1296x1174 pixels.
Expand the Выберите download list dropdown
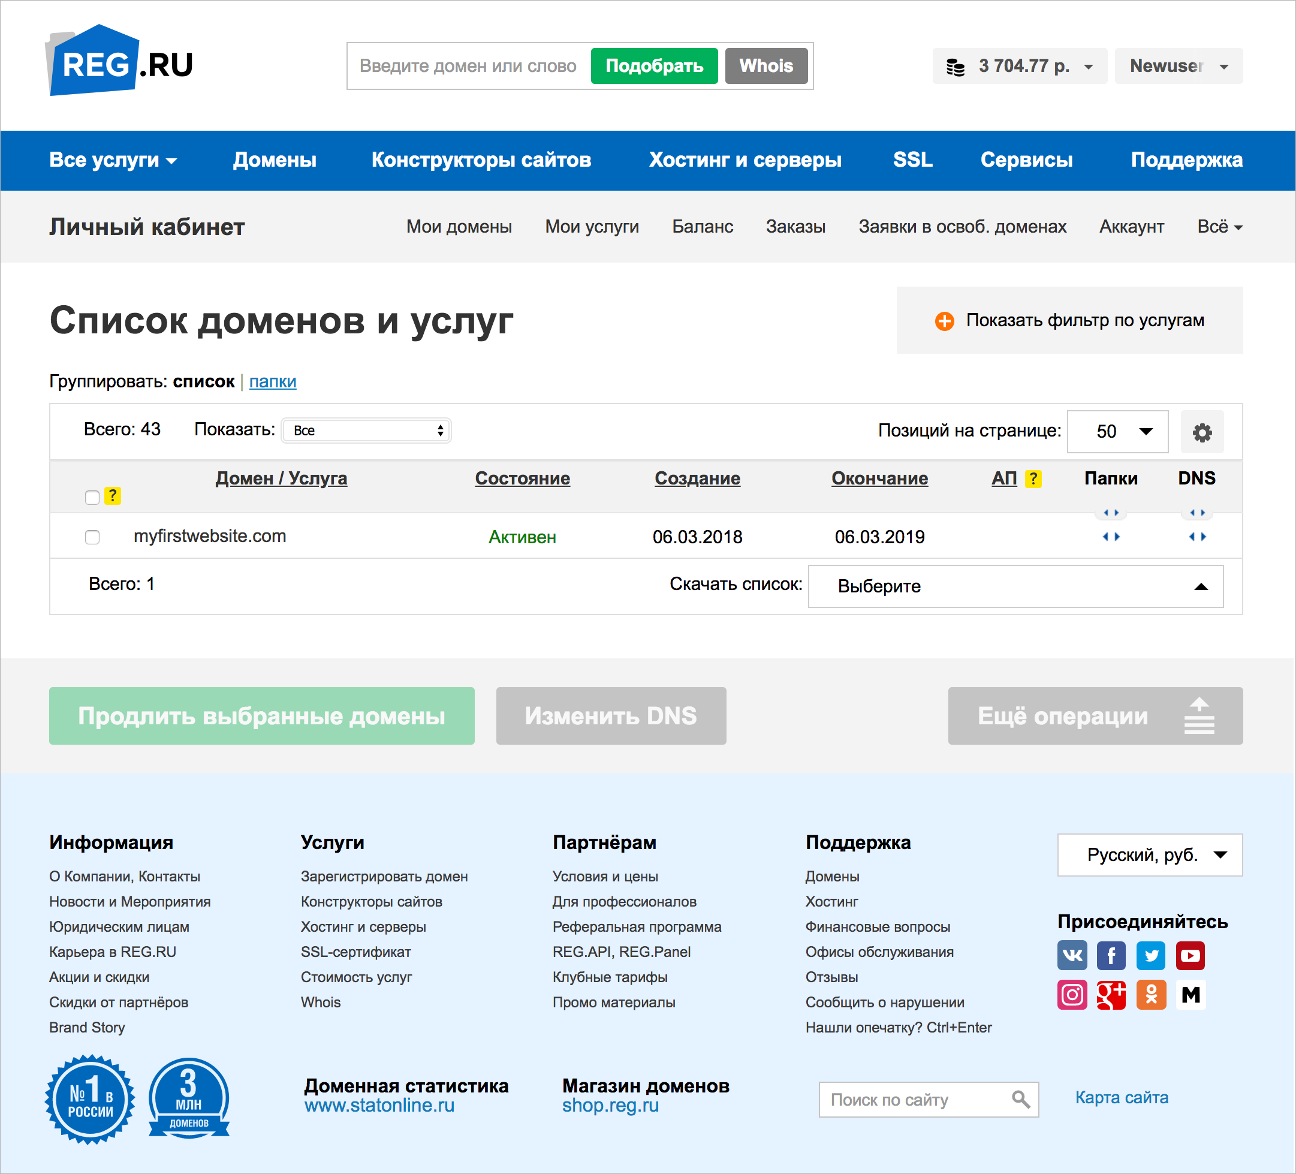(1014, 586)
